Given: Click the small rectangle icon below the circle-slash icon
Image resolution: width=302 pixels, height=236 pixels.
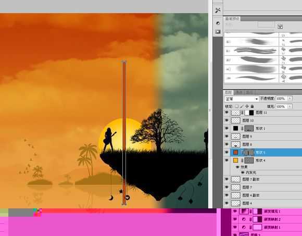Looking at the screenshot, I should (218, 32).
